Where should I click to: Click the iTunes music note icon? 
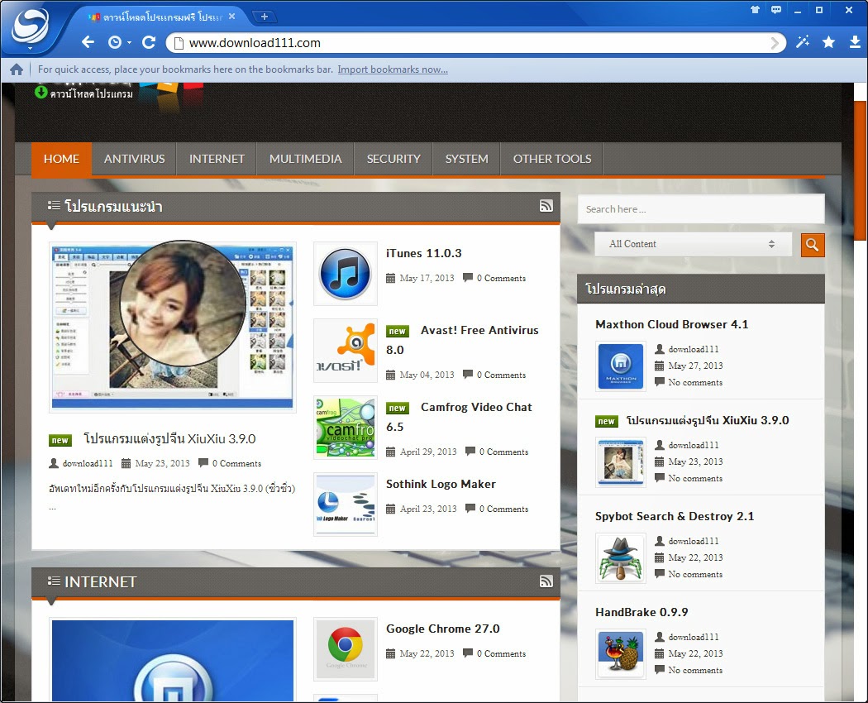(346, 274)
